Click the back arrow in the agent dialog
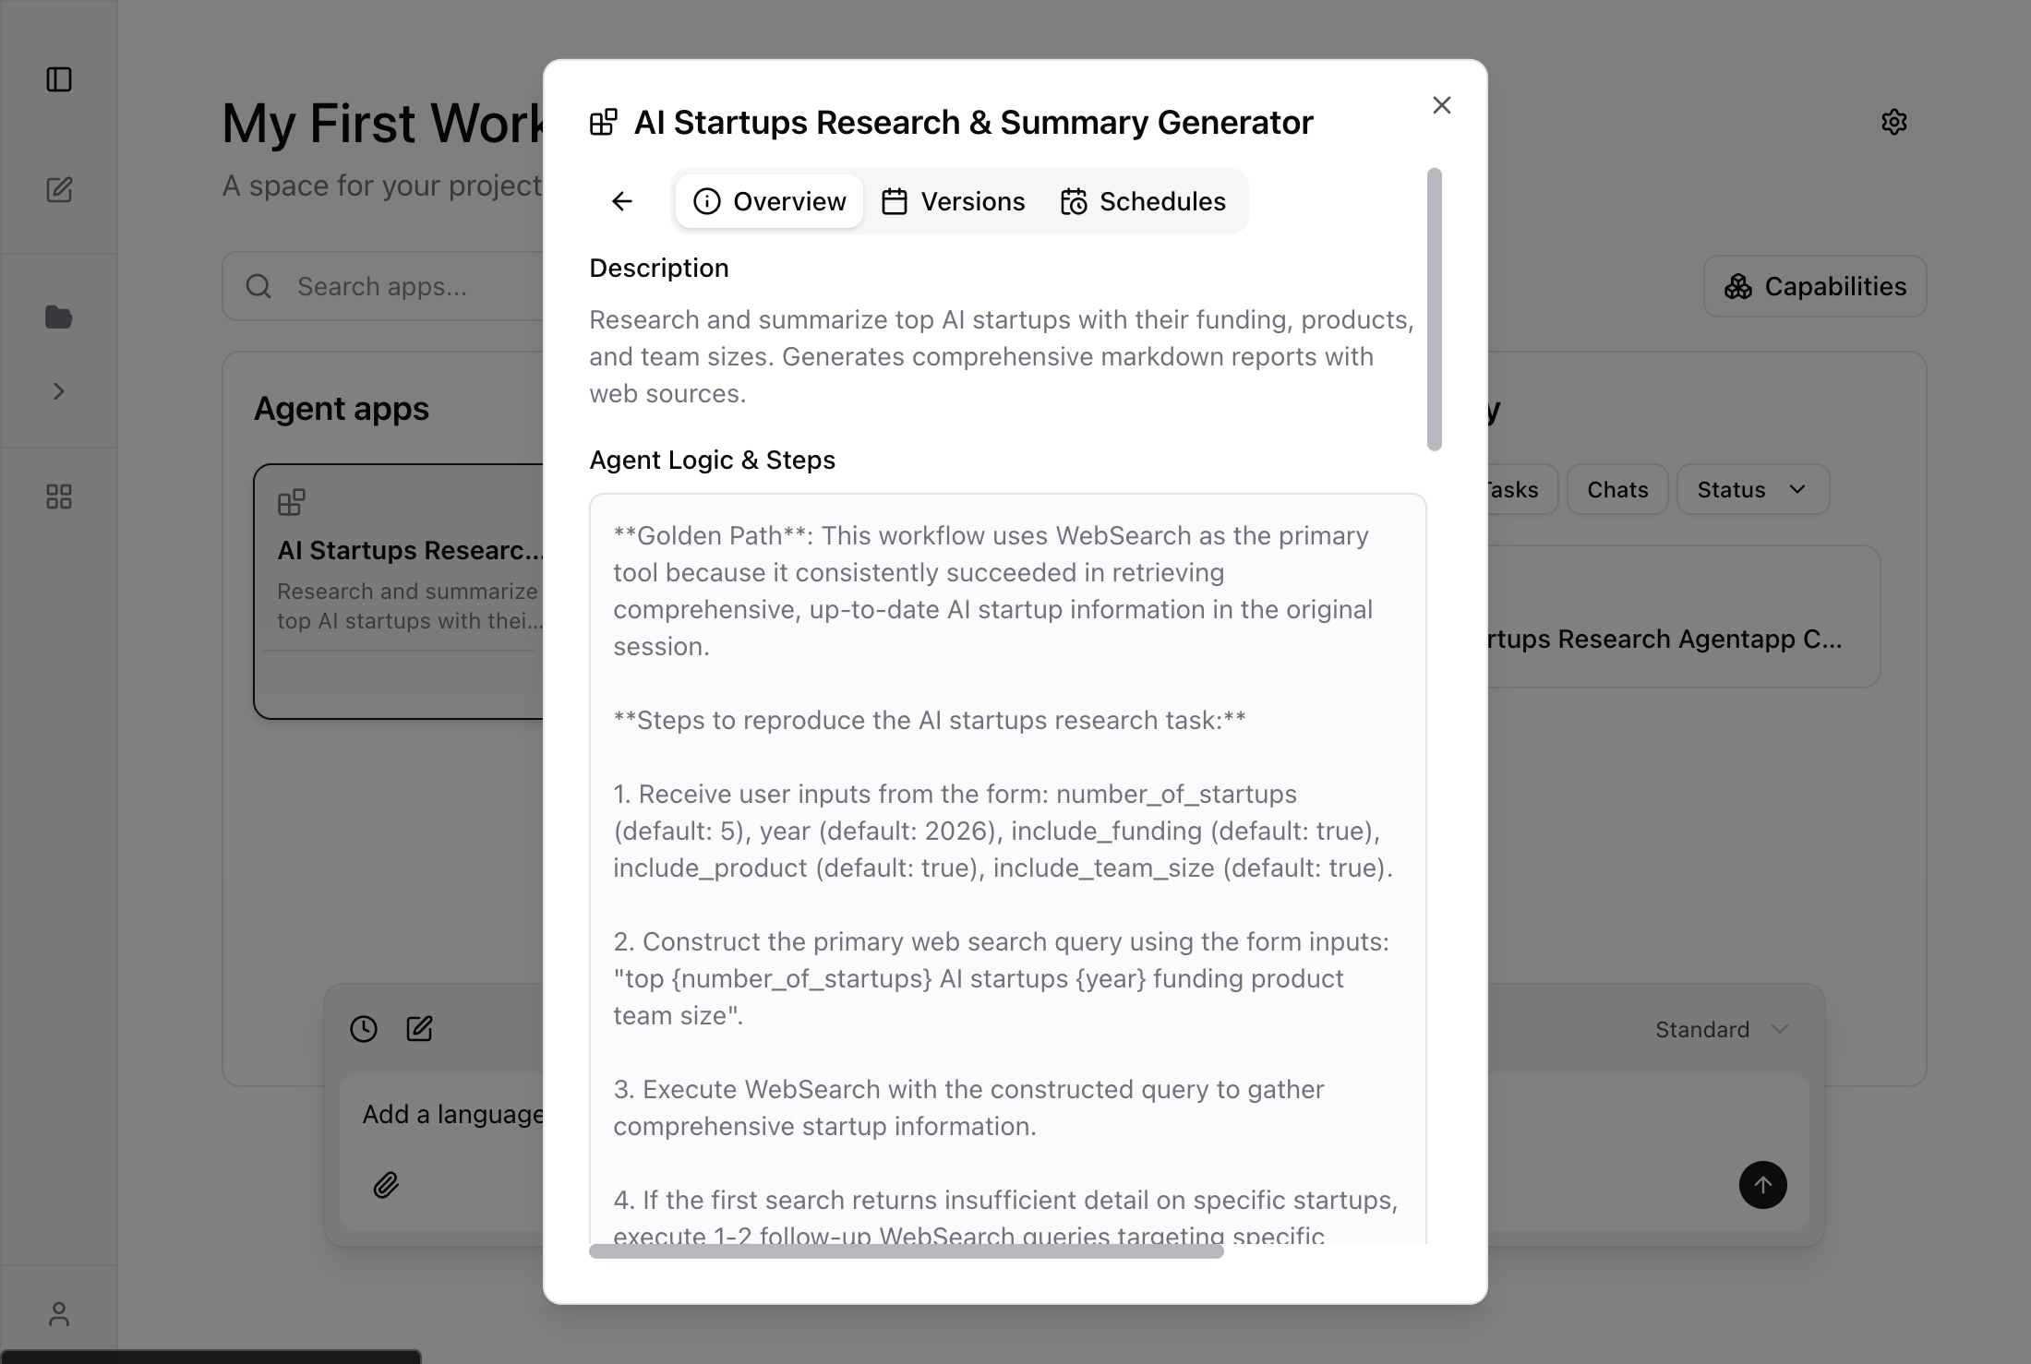This screenshot has height=1364, width=2031. (x=620, y=201)
